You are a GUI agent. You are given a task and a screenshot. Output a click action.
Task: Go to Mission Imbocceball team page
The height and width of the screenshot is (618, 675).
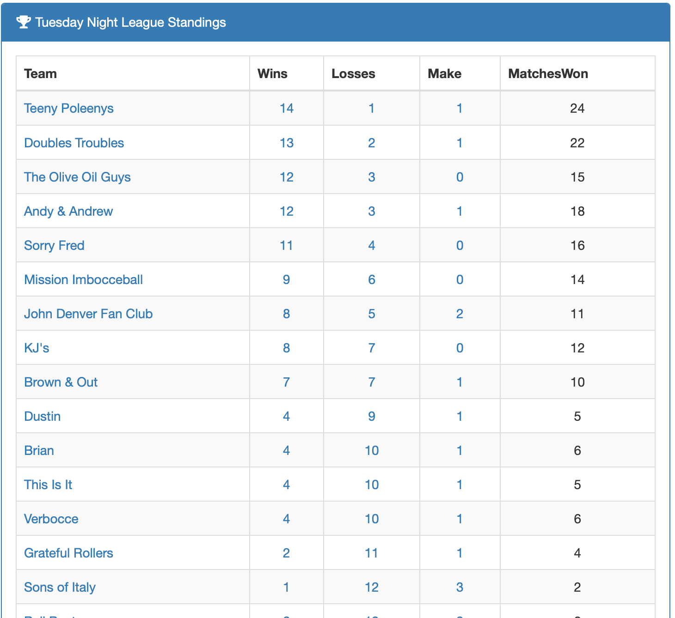83,279
